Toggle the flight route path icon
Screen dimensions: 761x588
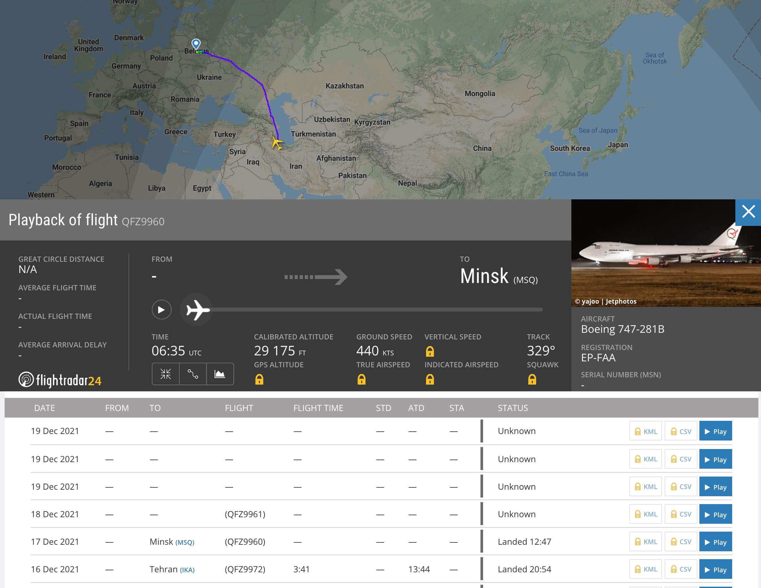pos(193,374)
